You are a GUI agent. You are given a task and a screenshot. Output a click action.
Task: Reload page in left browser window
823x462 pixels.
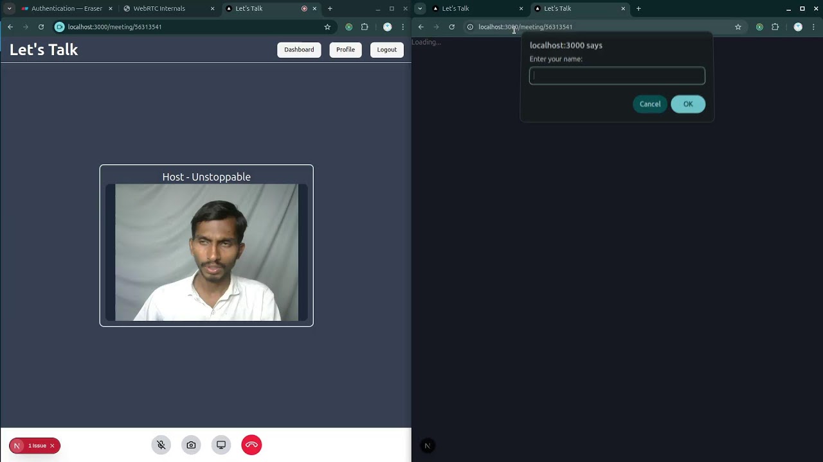(41, 27)
